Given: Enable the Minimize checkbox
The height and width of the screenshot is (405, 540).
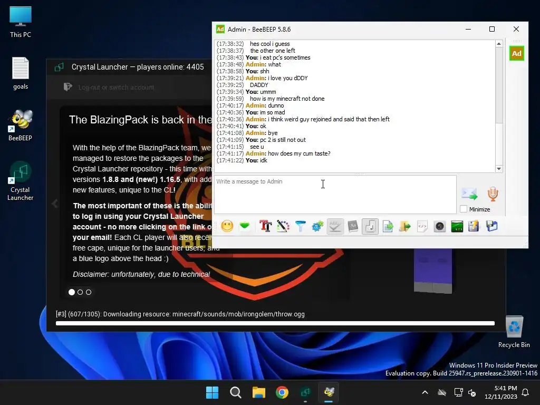Looking at the screenshot, I should tap(464, 209).
